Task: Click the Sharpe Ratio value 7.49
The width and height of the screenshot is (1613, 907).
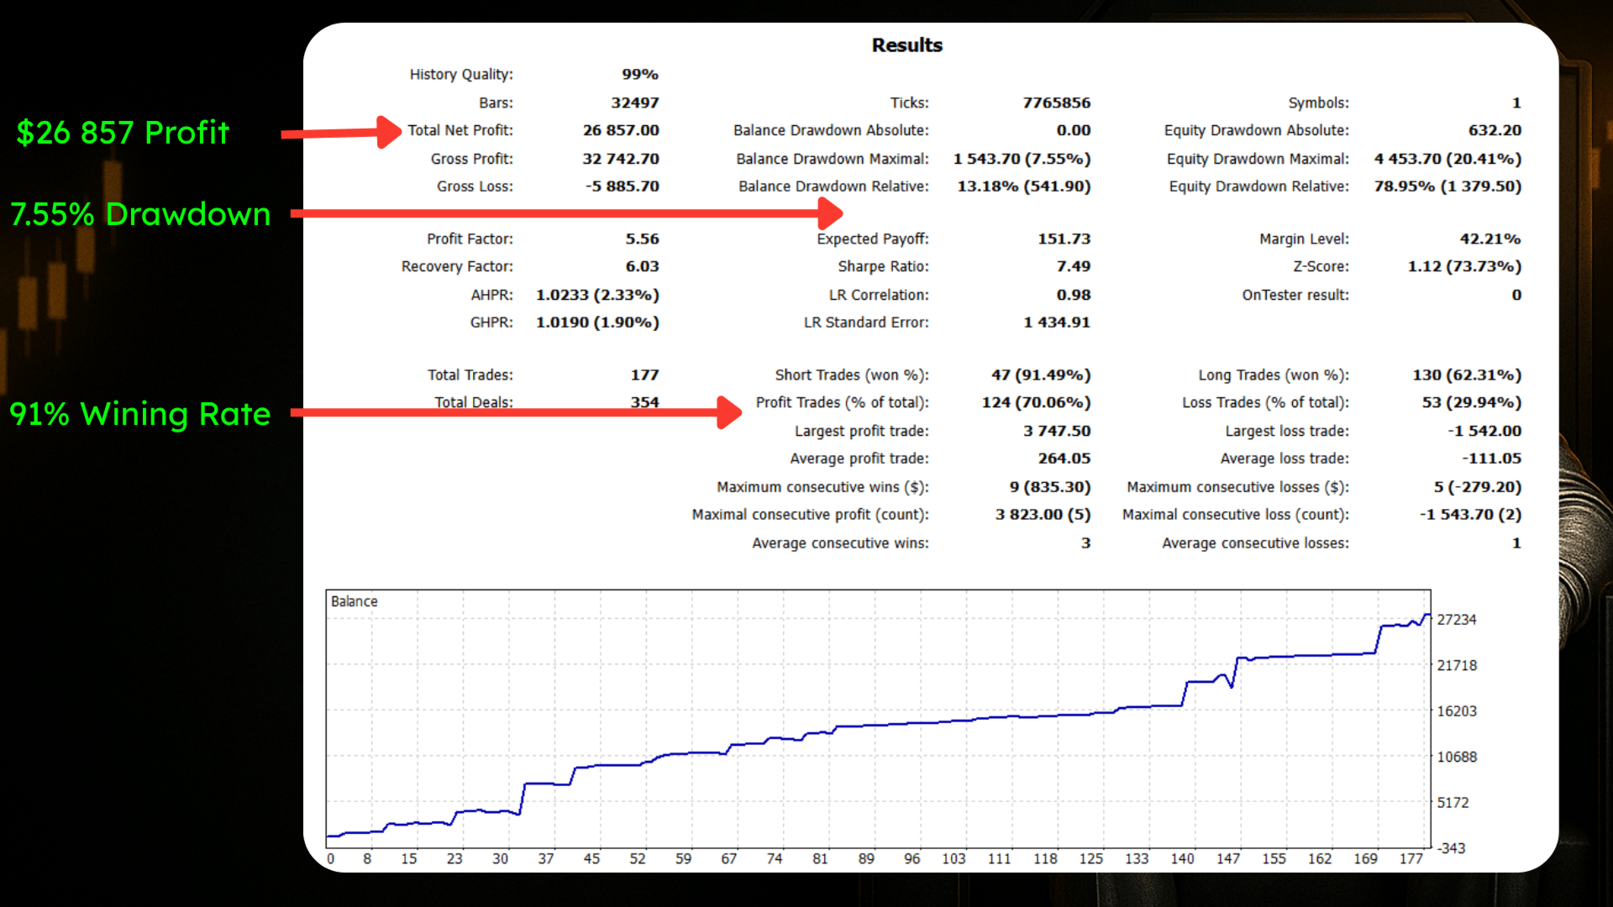Action: point(1073,266)
